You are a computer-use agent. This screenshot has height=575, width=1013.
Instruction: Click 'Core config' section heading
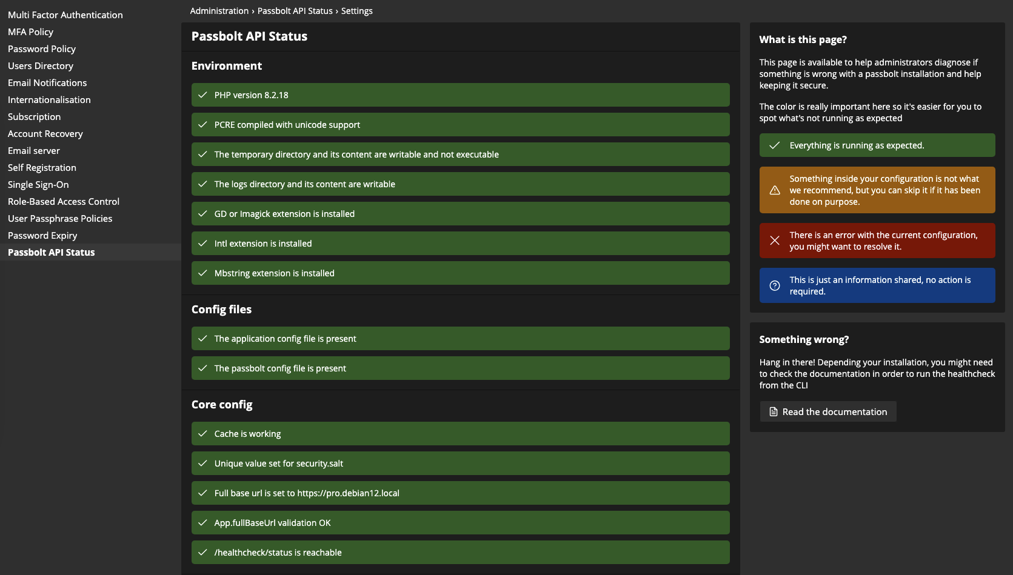pos(222,405)
